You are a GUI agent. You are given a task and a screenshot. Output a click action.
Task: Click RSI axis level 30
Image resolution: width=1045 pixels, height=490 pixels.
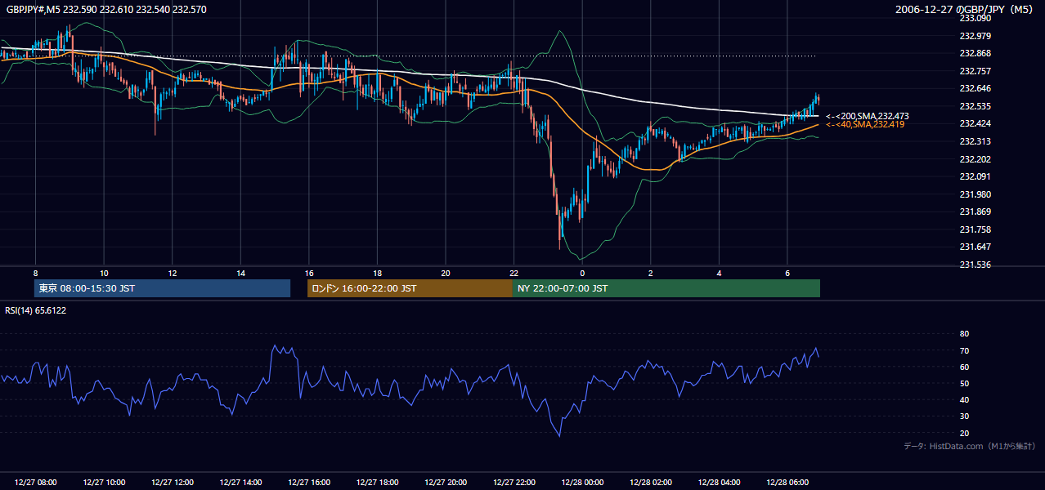964,416
